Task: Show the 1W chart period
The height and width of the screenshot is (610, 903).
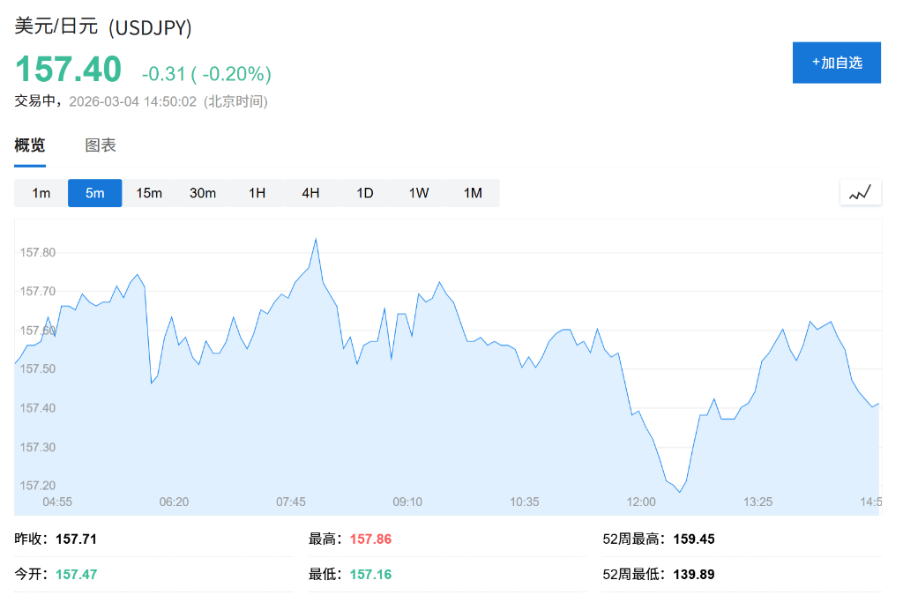Action: [419, 193]
